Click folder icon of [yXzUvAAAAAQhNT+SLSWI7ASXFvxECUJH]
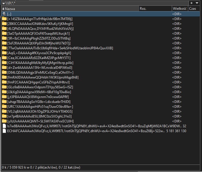The width and height of the screenshot is (202, 172). tap(4, 121)
